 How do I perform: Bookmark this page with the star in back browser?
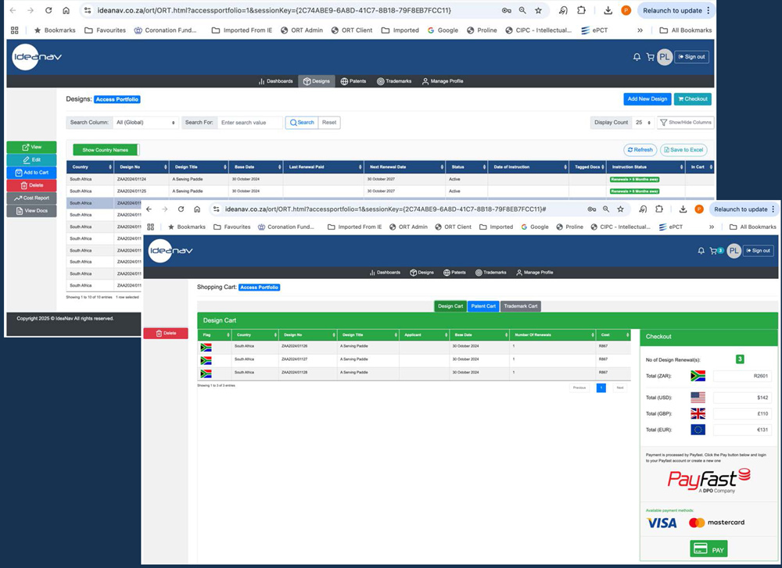coord(538,10)
